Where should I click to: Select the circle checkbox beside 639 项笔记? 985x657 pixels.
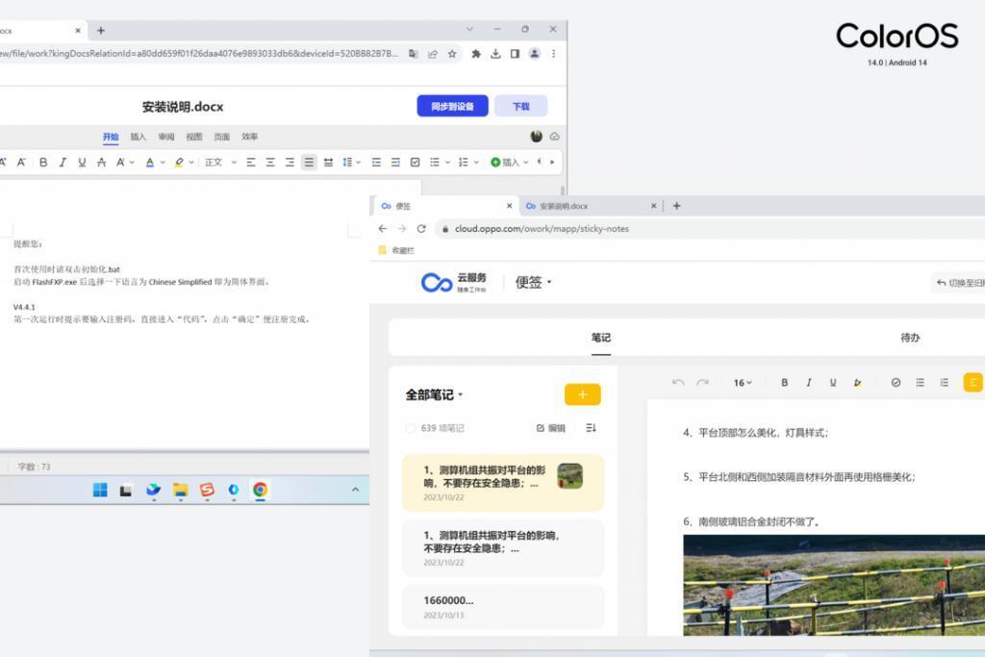click(x=411, y=428)
